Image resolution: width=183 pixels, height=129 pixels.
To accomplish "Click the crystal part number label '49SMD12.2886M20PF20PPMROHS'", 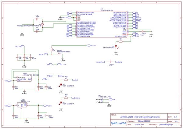I will pyautogui.click(x=29, y=26).
